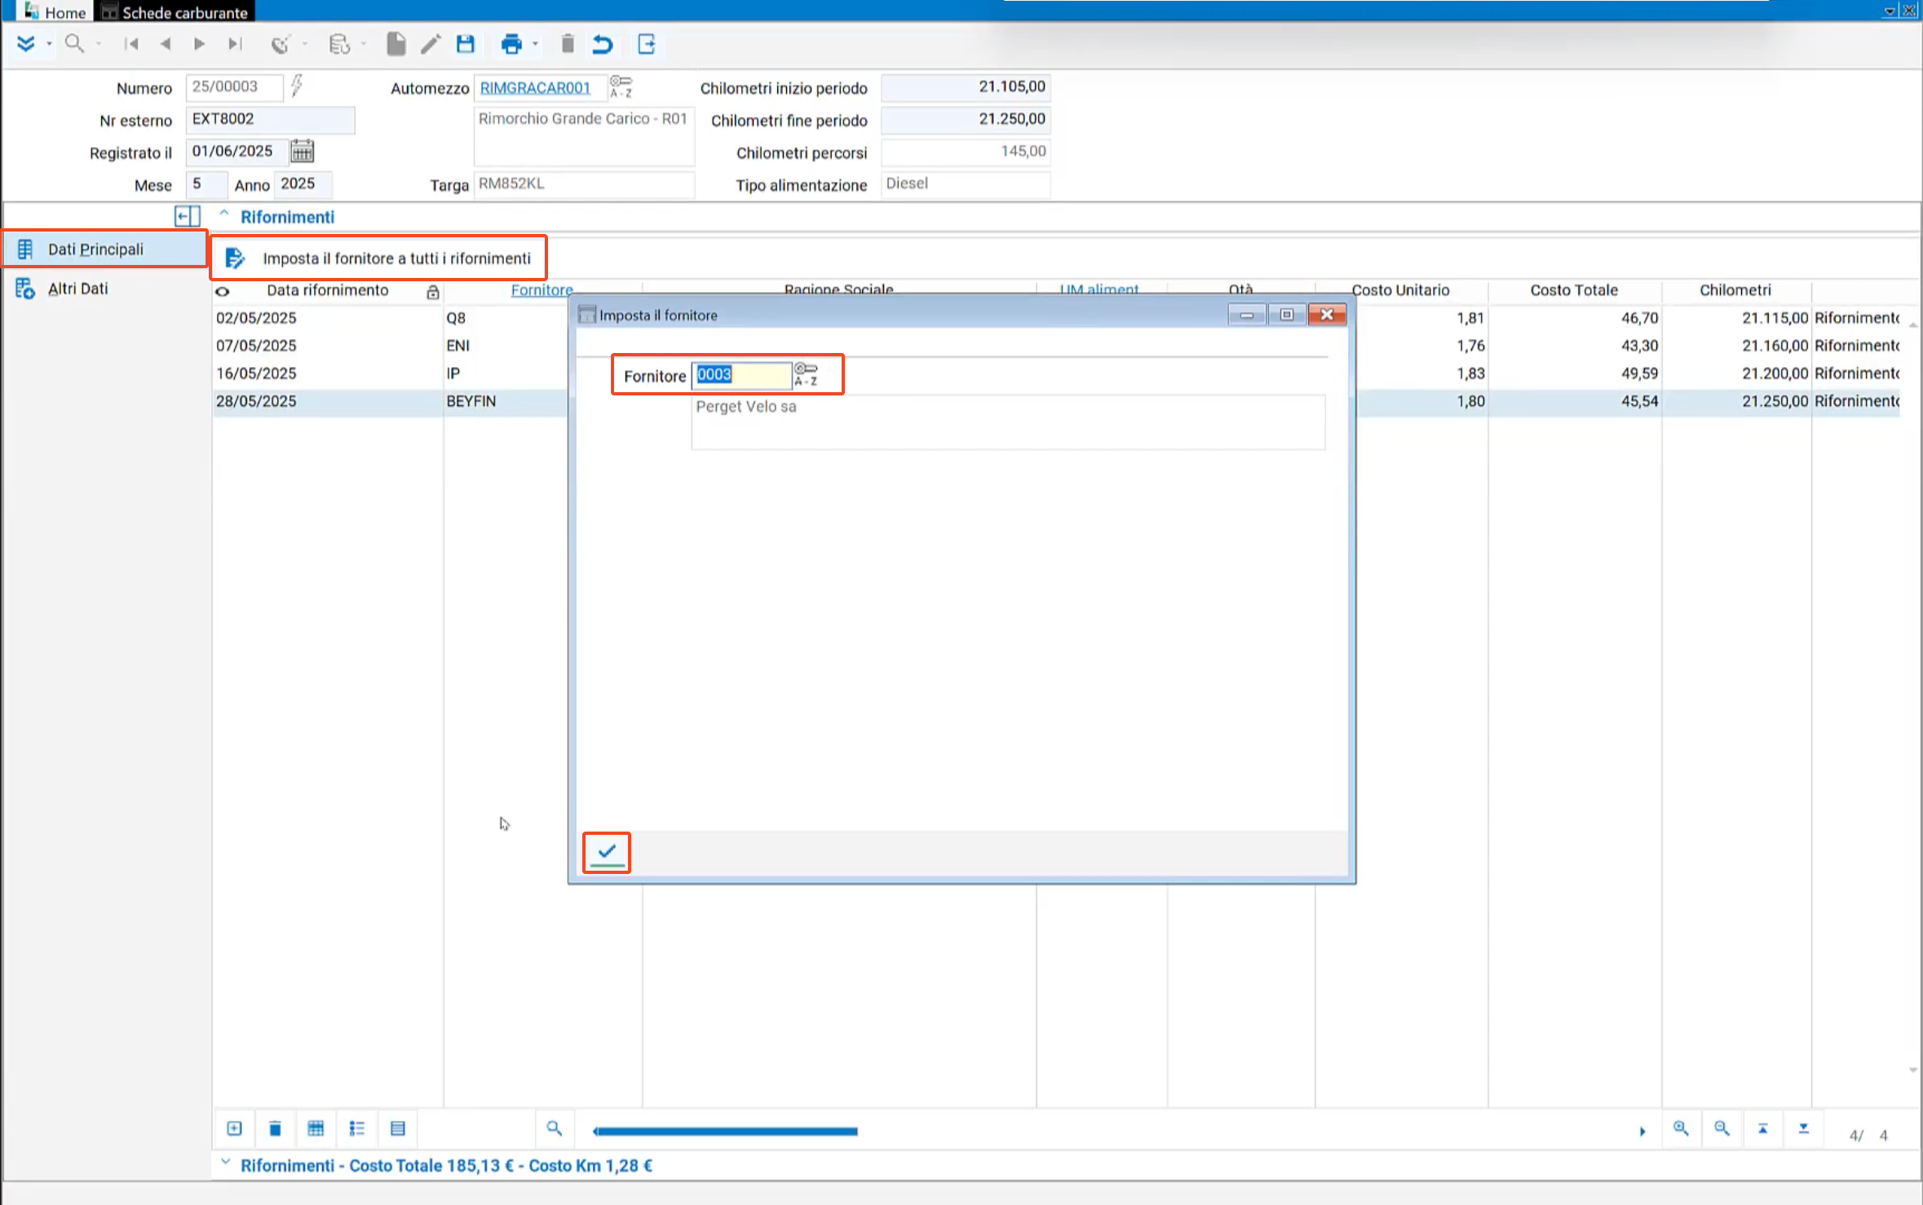Open Automezzo lookup key A-Z icon
Viewport: 1923px width, 1205px height.
pos(621,86)
